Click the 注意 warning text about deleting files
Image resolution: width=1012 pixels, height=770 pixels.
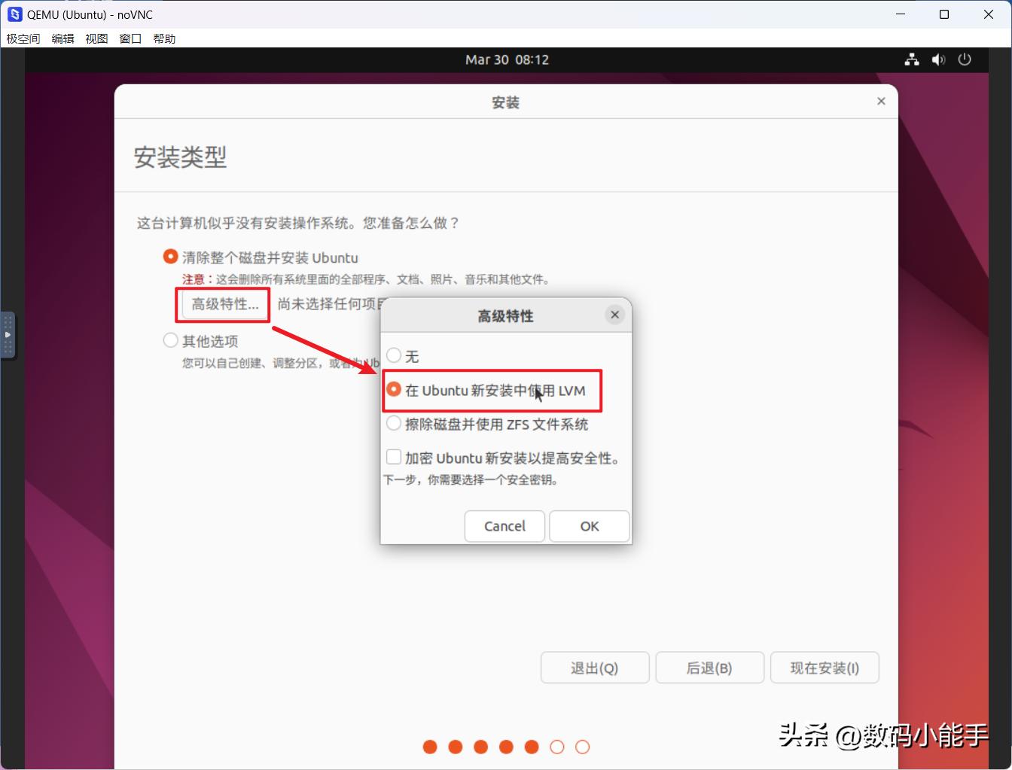pyautogui.click(x=366, y=279)
